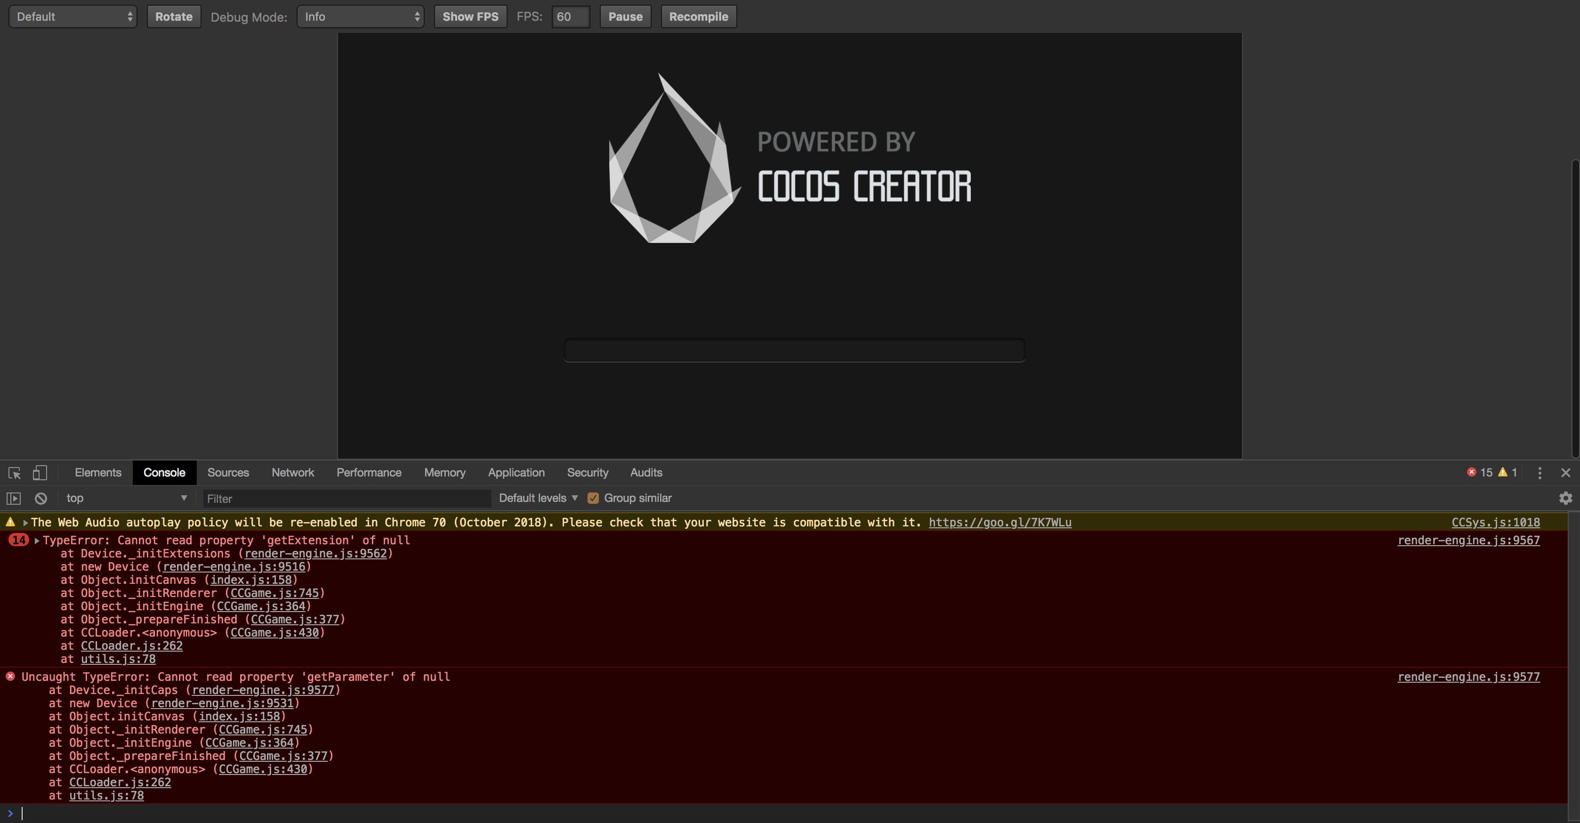
Task: Show the console sidebar panel icon
Action: pyautogui.click(x=14, y=499)
